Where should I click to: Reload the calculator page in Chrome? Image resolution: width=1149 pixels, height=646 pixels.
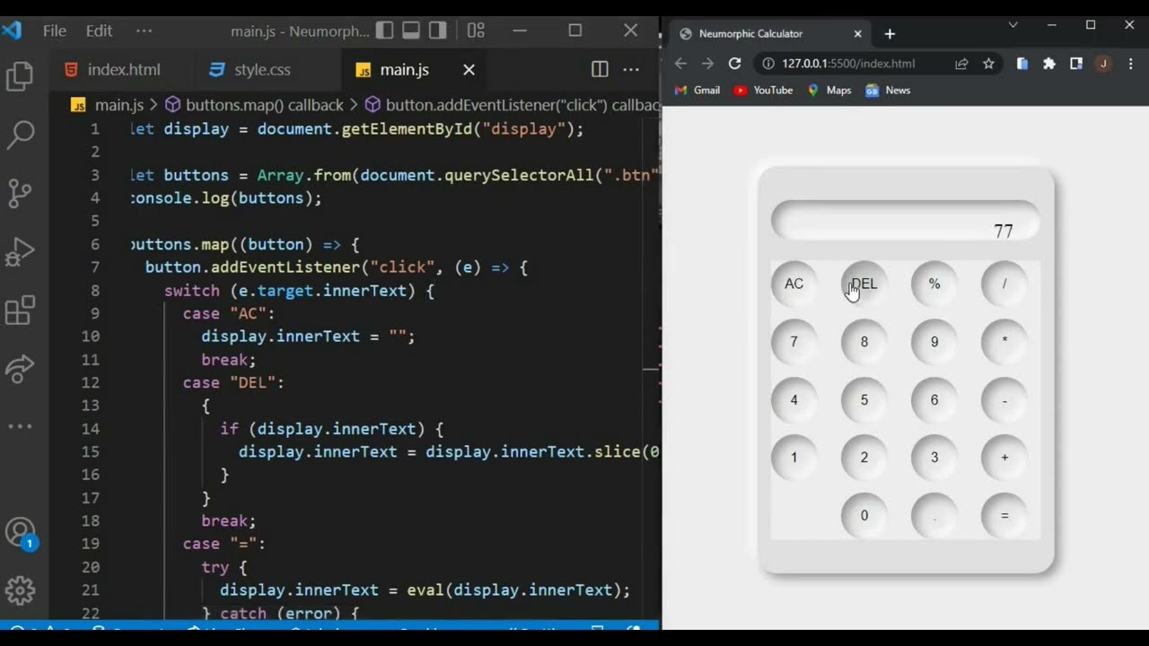click(734, 64)
